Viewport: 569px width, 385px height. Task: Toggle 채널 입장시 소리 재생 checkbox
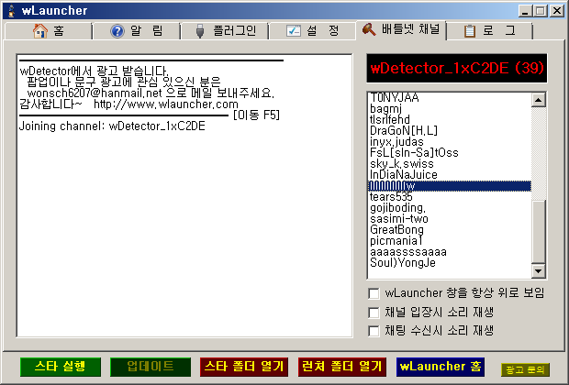point(374,313)
